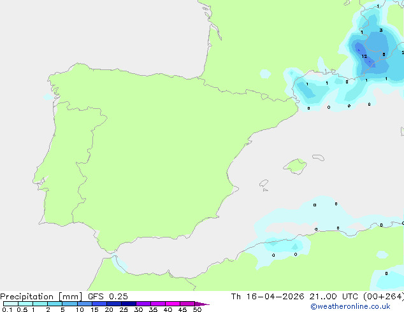The height and width of the screenshot is (312, 404).
Task: Click the '3' precipitation value on the map
Action: pyautogui.click(x=381, y=31)
